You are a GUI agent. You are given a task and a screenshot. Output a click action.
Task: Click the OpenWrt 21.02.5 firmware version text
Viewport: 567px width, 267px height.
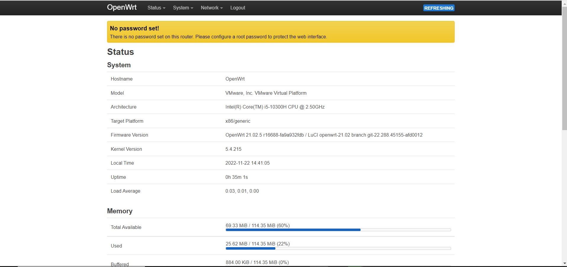pos(324,135)
